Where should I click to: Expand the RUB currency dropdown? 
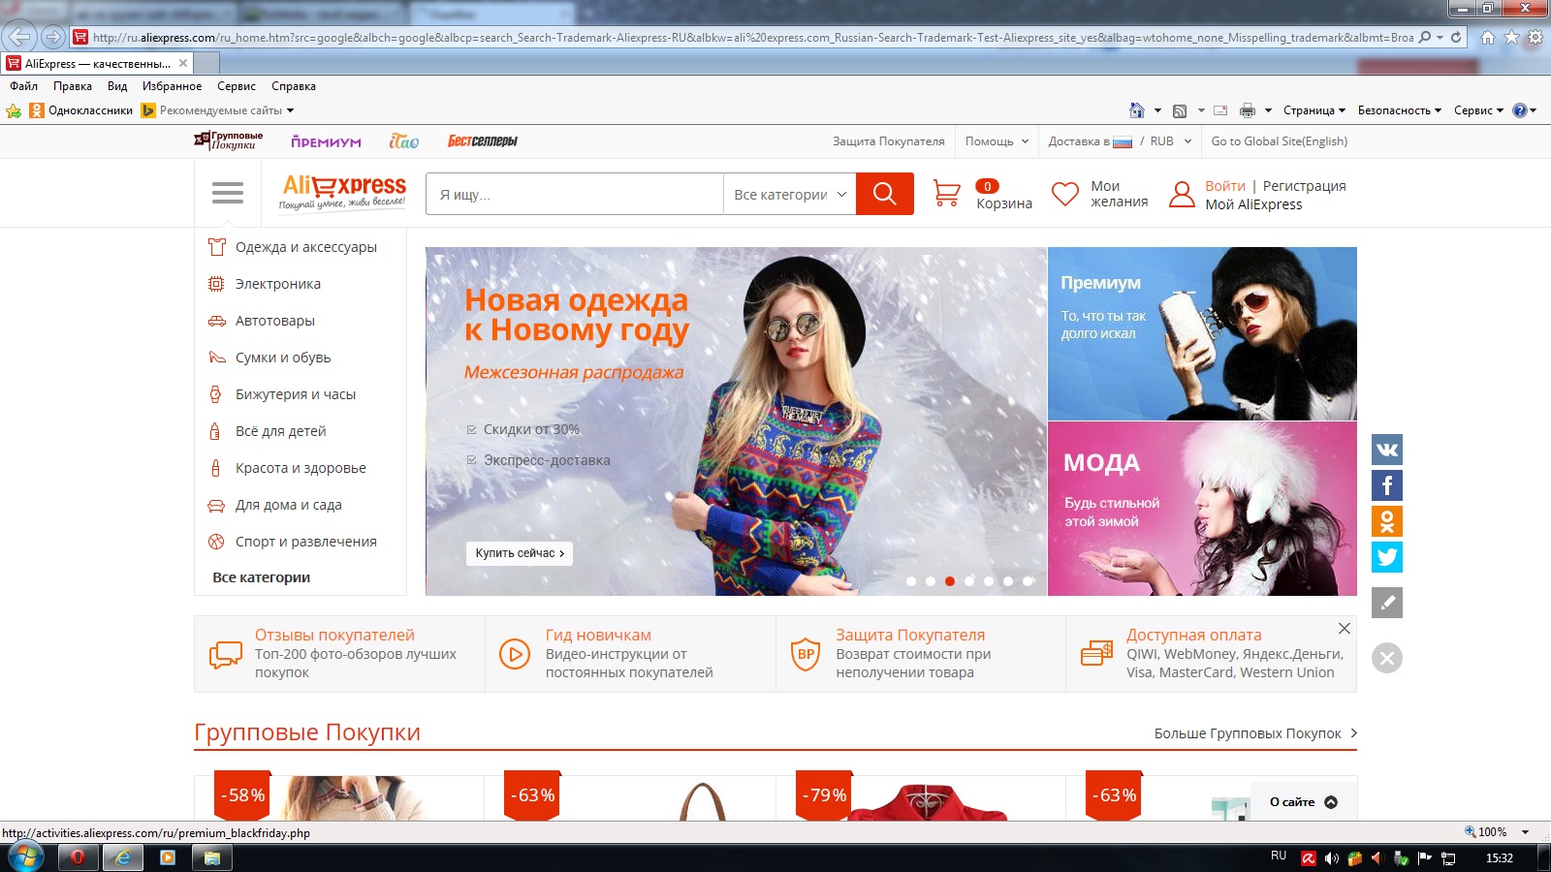click(x=1170, y=141)
